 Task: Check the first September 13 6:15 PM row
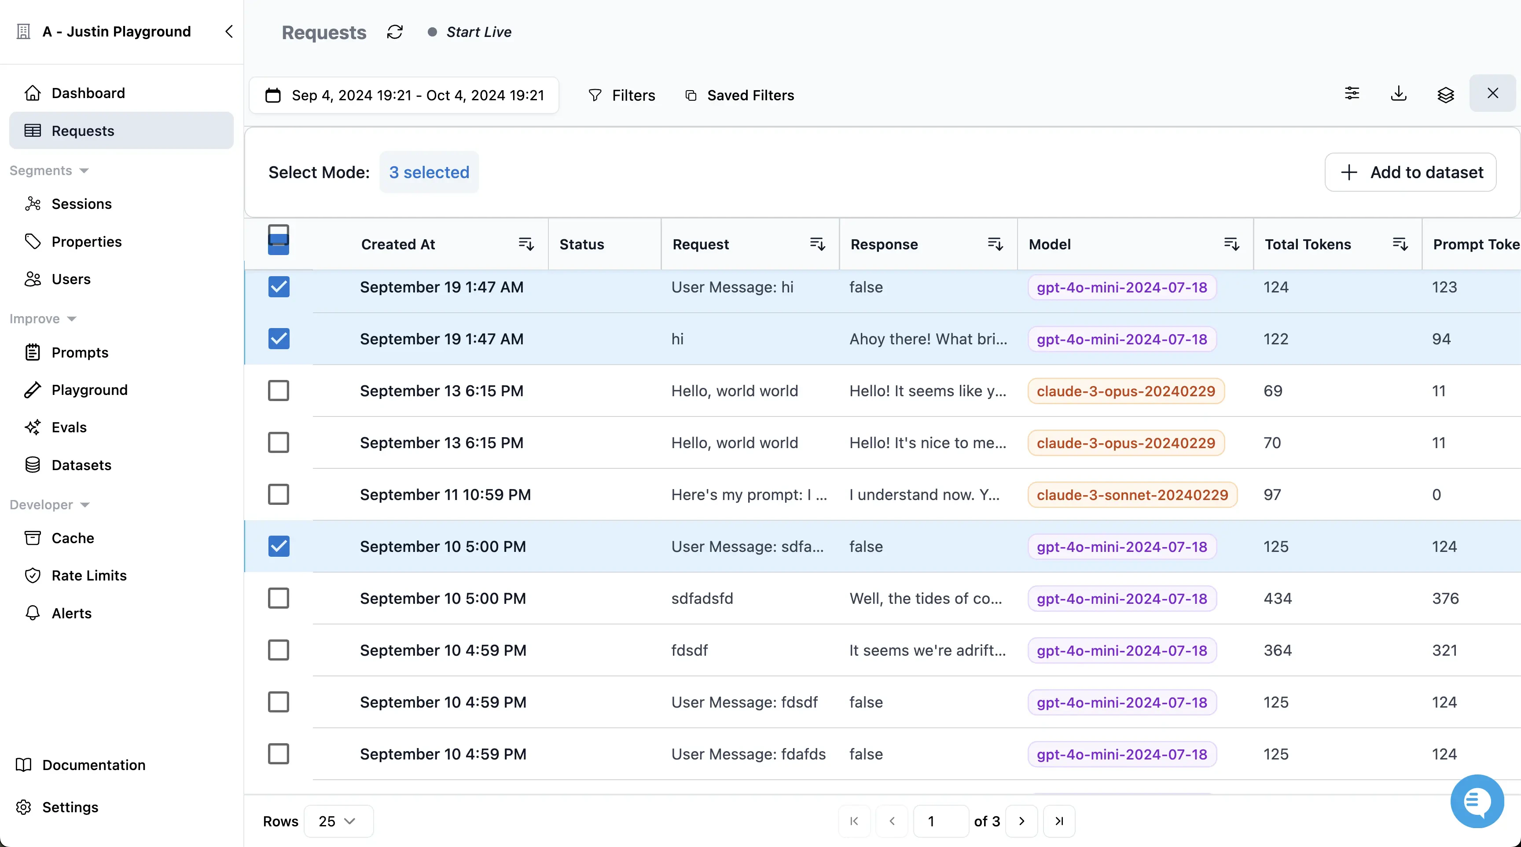point(278,390)
